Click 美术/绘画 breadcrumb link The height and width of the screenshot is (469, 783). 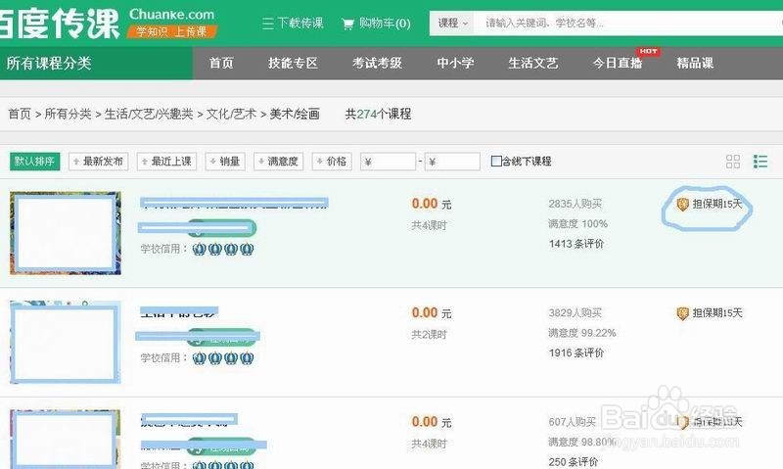(295, 114)
